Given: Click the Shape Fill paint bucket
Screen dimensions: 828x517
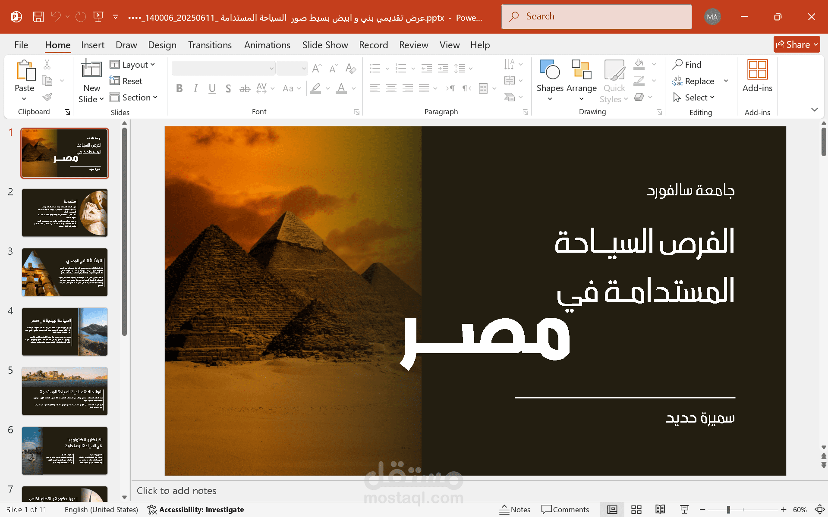Looking at the screenshot, I should tap(639, 64).
